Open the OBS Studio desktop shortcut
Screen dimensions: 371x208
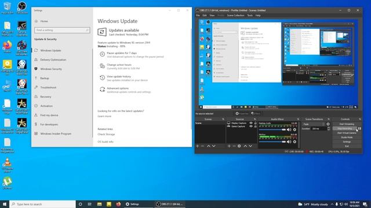22,7
